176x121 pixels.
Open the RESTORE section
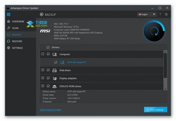click(x=17, y=41)
